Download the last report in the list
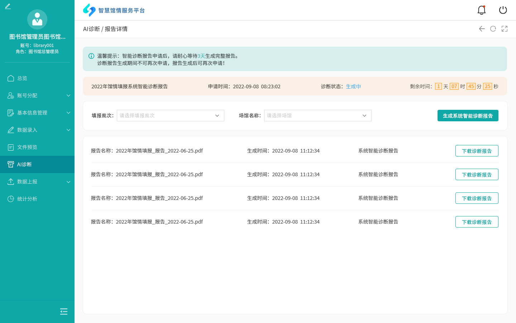Viewport: 516px width, 323px height. [477, 222]
